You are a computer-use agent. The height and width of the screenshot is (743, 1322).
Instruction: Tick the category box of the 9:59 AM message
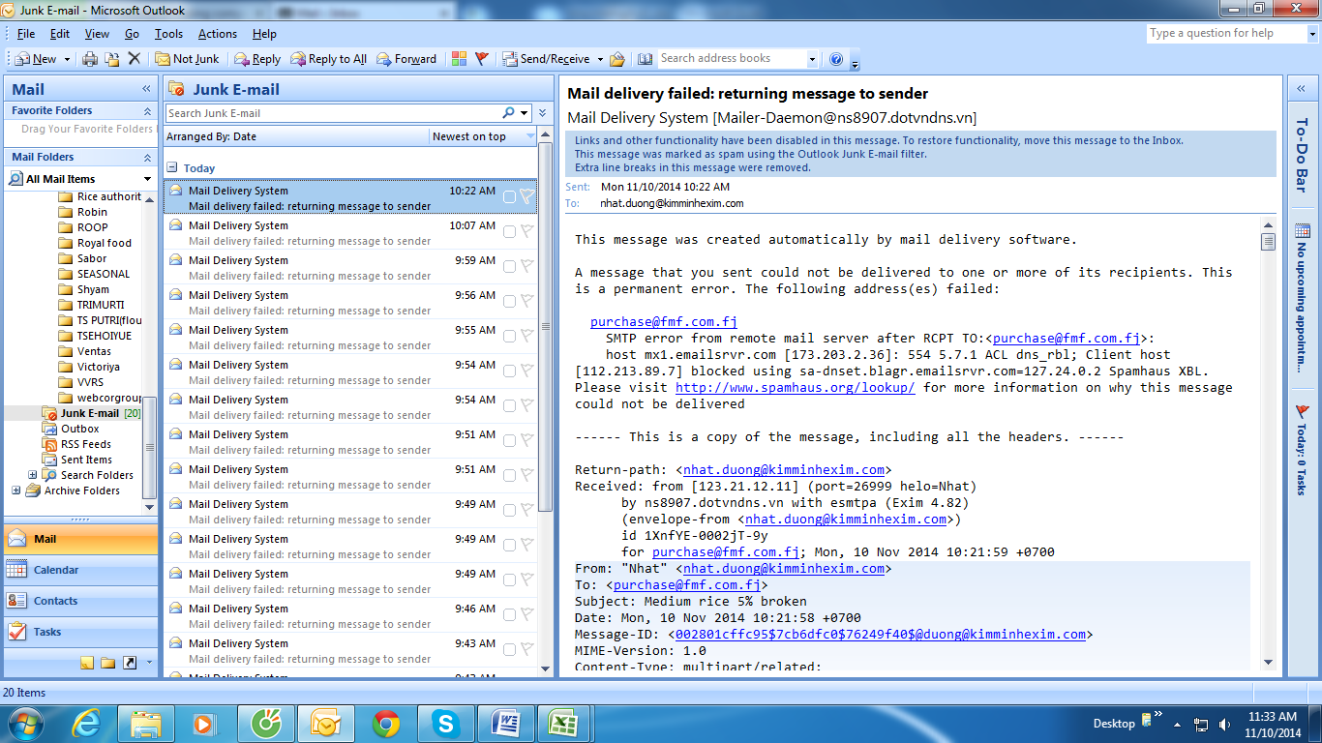click(x=509, y=266)
